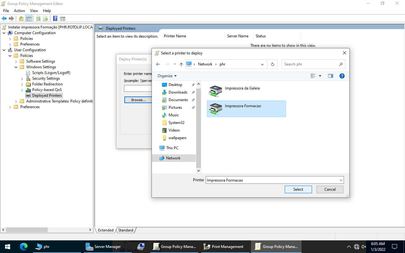Open the Organize dropdown menu

click(167, 76)
